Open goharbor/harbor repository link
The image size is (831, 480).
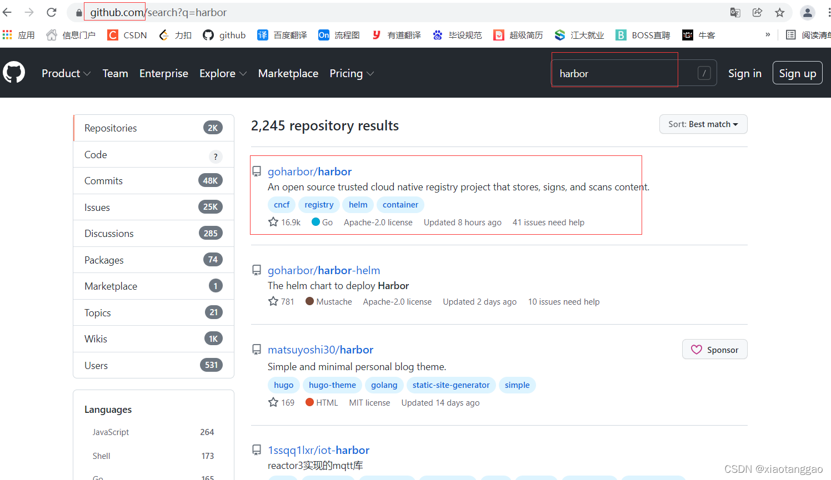click(x=309, y=171)
